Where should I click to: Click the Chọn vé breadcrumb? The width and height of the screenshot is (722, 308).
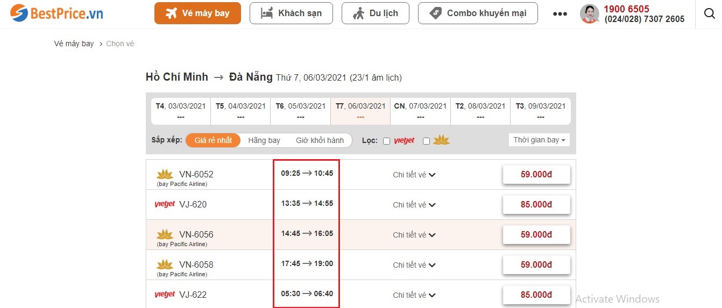click(120, 44)
